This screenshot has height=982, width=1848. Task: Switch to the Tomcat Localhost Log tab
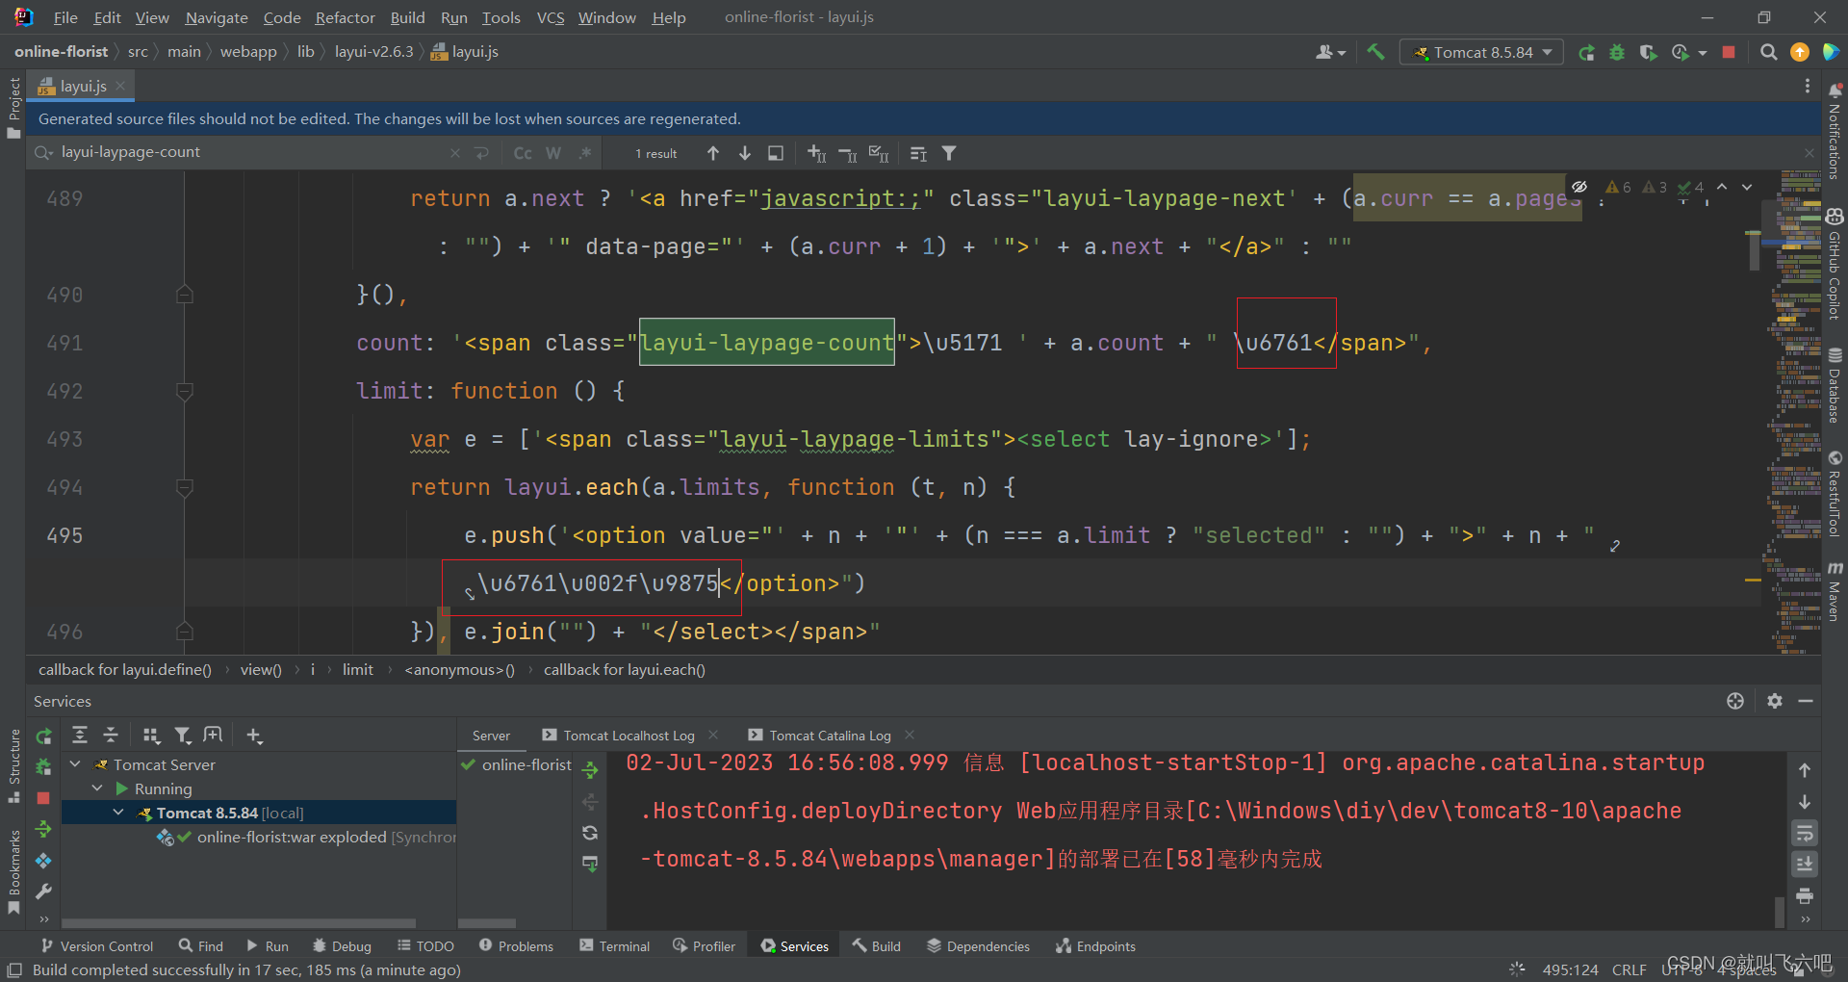pos(628,736)
